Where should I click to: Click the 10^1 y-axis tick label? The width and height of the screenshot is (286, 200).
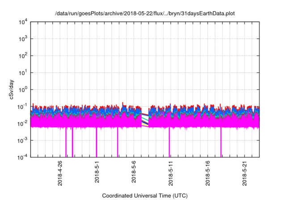pyautogui.click(x=23, y=73)
